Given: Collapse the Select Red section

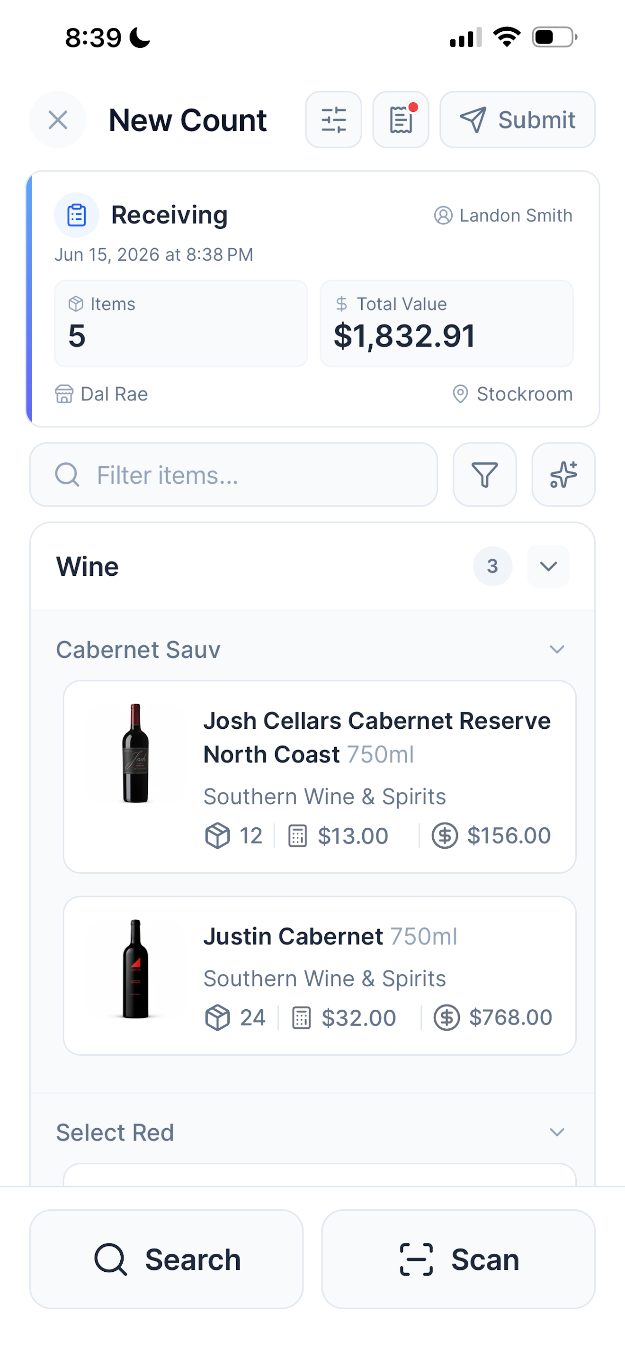Looking at the screenshot, I should pyautogui.click(x=557, y=1132).
